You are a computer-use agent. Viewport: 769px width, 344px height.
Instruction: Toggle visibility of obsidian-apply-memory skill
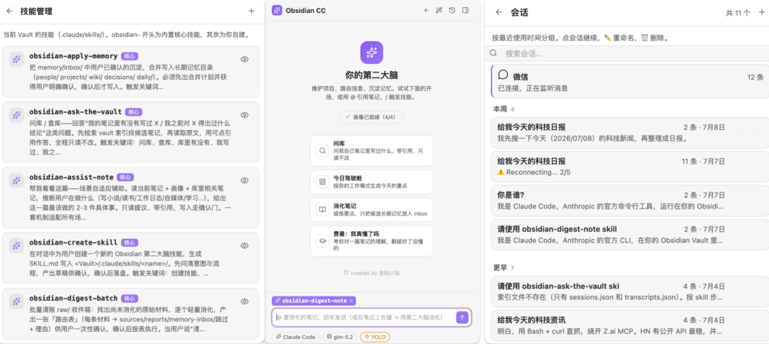245,59
